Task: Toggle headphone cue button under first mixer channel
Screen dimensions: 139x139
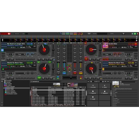Action: pos(58,73)
